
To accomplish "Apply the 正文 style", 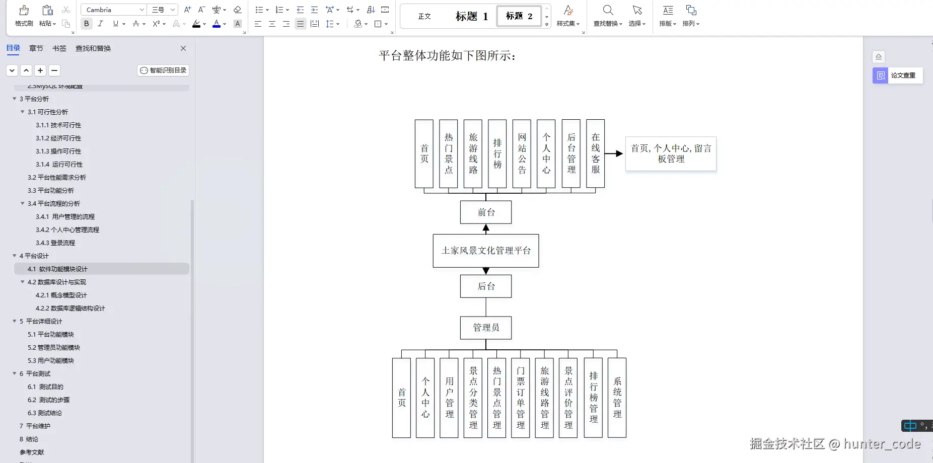I will point(424,16).
